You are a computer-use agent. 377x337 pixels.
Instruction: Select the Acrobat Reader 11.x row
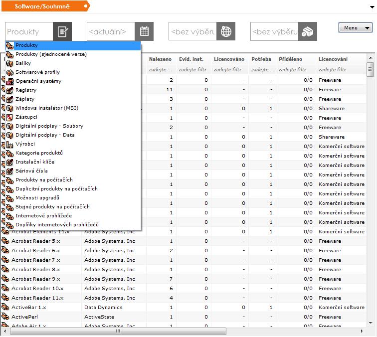tap(184, 298)
